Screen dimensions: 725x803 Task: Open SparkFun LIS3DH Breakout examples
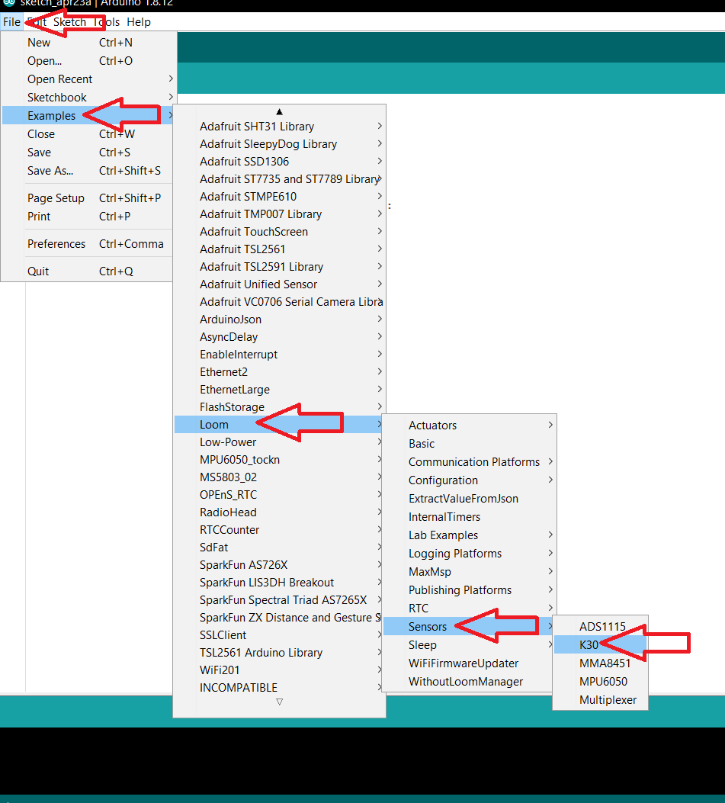(279, 583)
